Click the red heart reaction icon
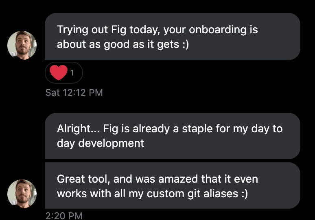 (58, 73)
